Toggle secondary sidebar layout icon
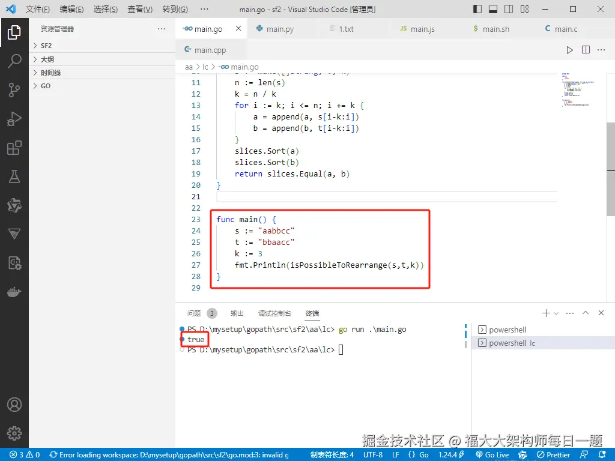This screenshot has width=615, height=461. pyautogui.click(x=509, y=9)
